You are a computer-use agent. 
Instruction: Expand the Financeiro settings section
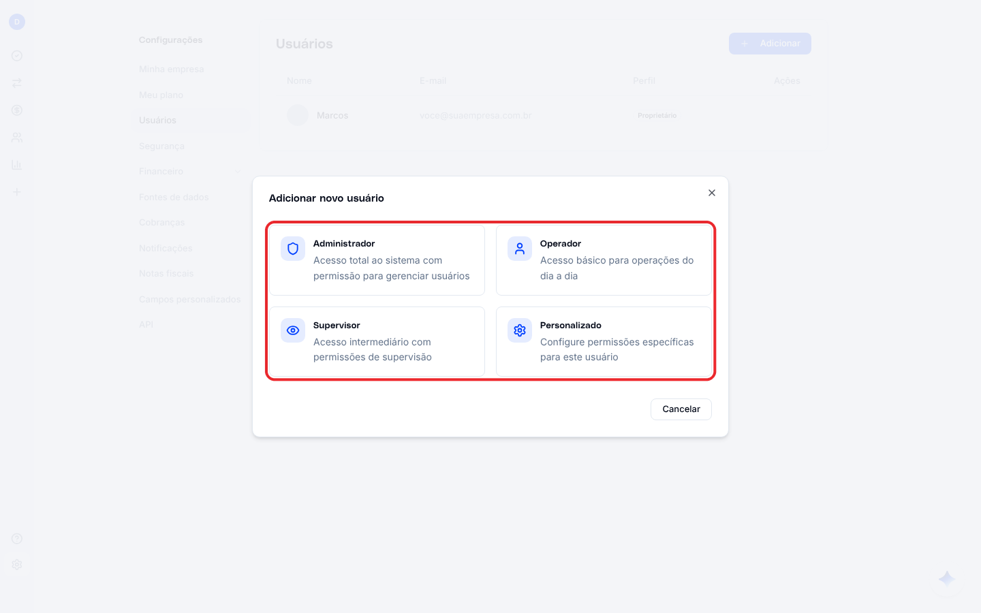191,172
